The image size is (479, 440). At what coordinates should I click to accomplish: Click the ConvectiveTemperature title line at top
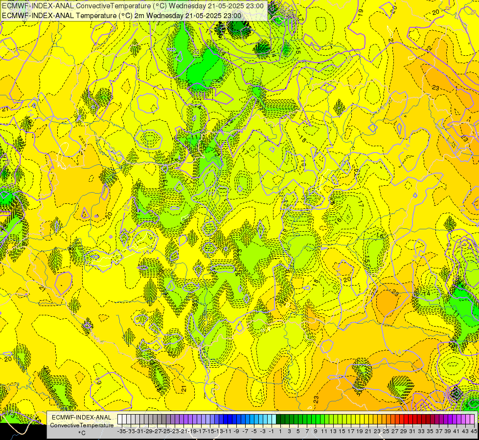pyautogui.click(x=133, y=6)
